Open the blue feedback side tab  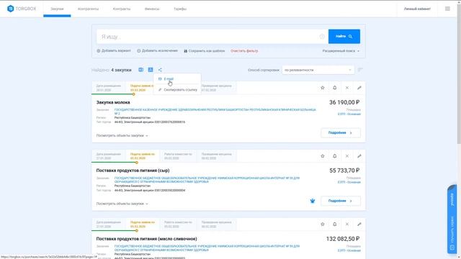pos(452,219)
